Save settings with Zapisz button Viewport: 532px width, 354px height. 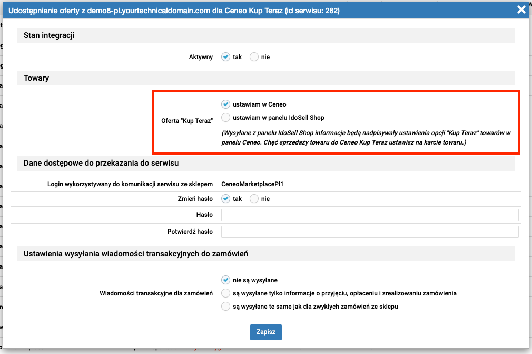coord(265,332)
